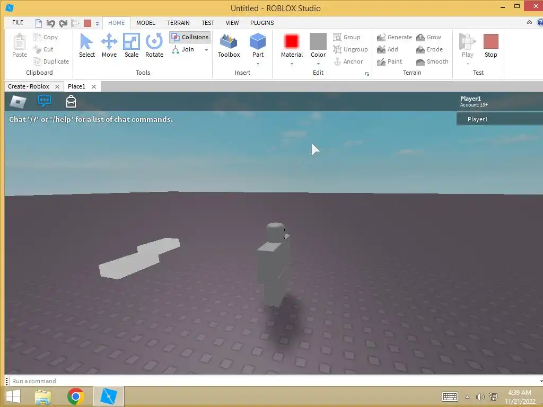
Task: Redo the last action
Action: point(63,23)
